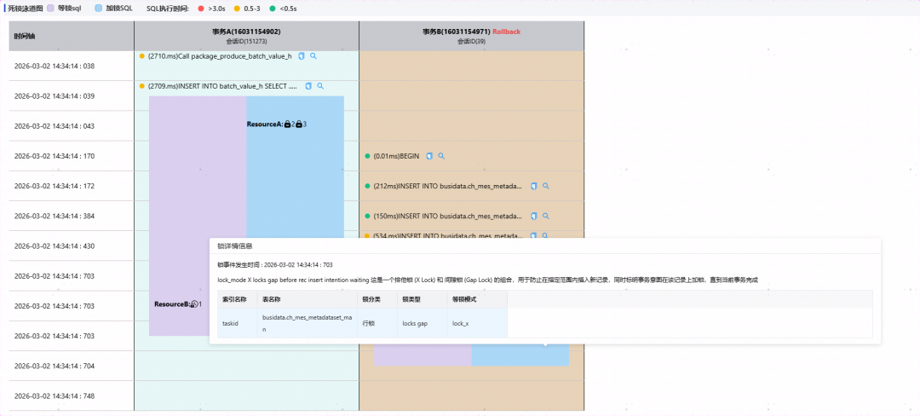This screenshot has width=920, height=416.
Task: Click the SQL执行时间 legend label
Action: (168, 9)
